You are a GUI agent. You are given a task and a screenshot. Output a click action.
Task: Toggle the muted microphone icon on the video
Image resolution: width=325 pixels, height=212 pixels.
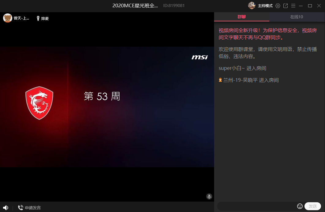click(209, 196)
